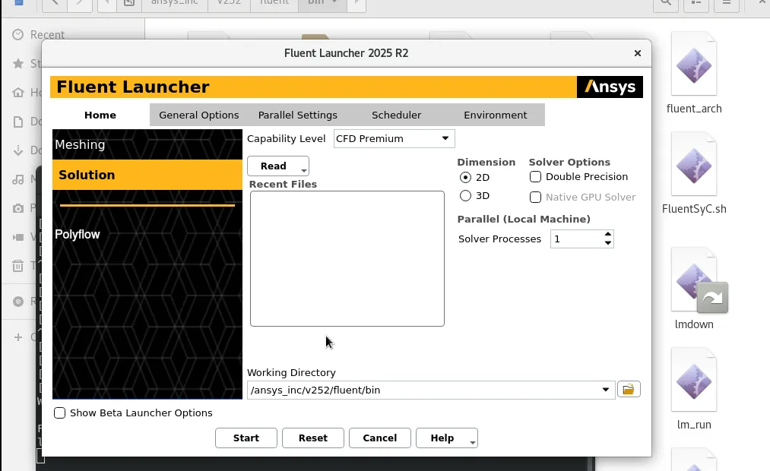This screenshot has height=471, width=770.
Task: Click the Reset button
Action: pos(313,438)
